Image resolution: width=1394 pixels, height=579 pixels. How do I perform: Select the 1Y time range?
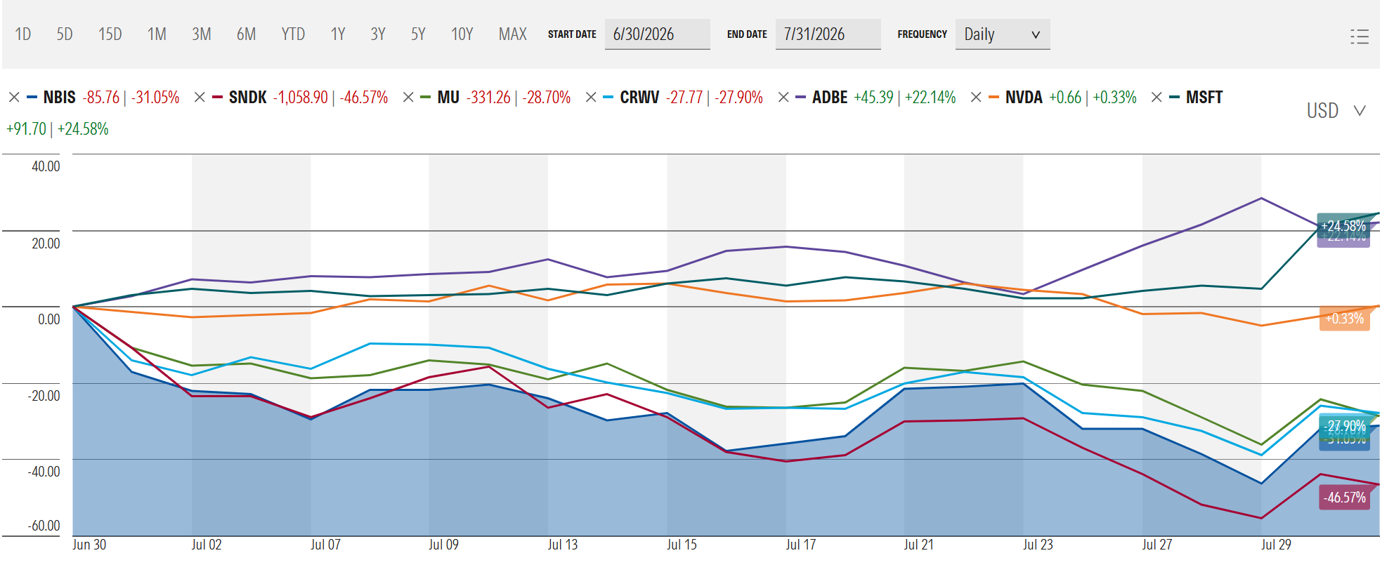(x=338, y=34)
